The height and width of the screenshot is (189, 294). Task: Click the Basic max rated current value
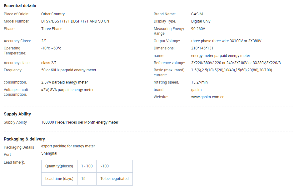(232, 70)
